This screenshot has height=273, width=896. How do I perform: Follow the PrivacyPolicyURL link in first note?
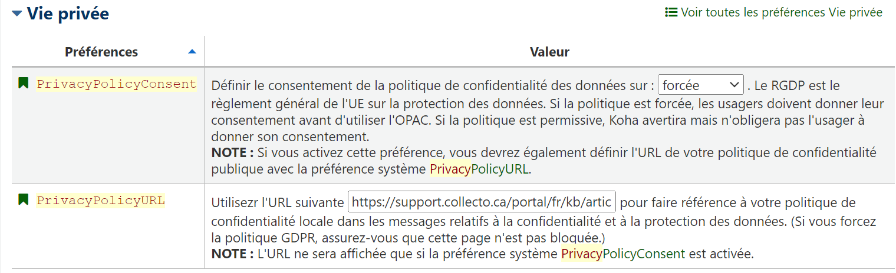click(x=480, y=170)
